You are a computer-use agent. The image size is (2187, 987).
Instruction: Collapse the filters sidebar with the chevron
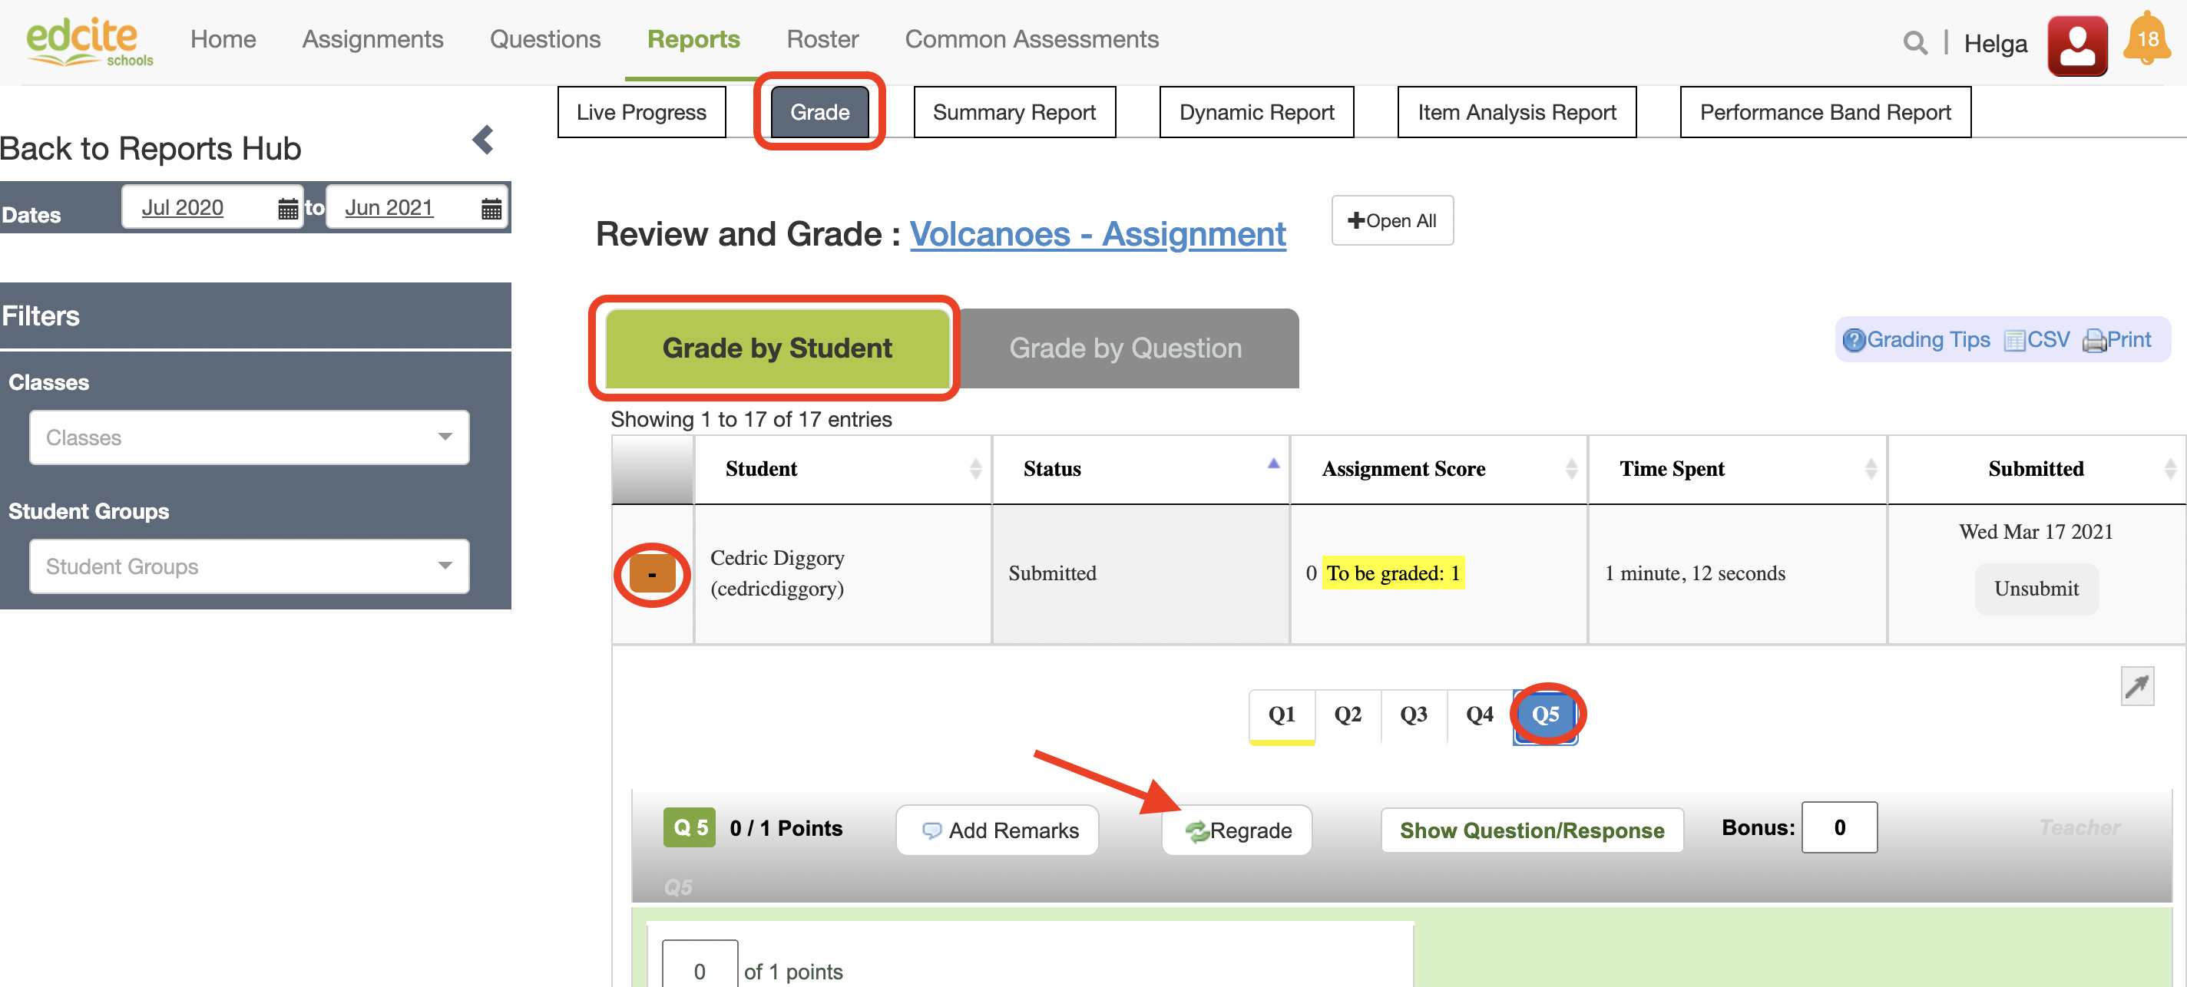tap(482, 140)
